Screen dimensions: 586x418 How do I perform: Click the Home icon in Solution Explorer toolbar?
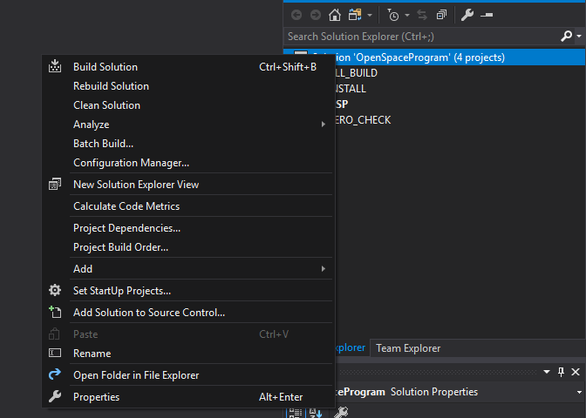click(335, 15)
